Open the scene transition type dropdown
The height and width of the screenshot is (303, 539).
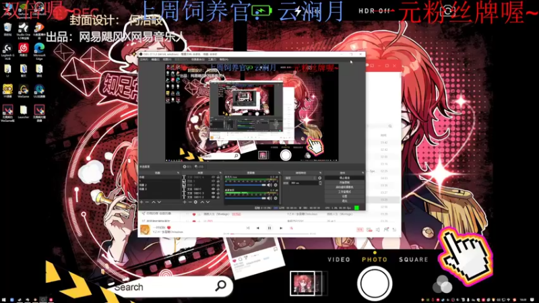300,178
